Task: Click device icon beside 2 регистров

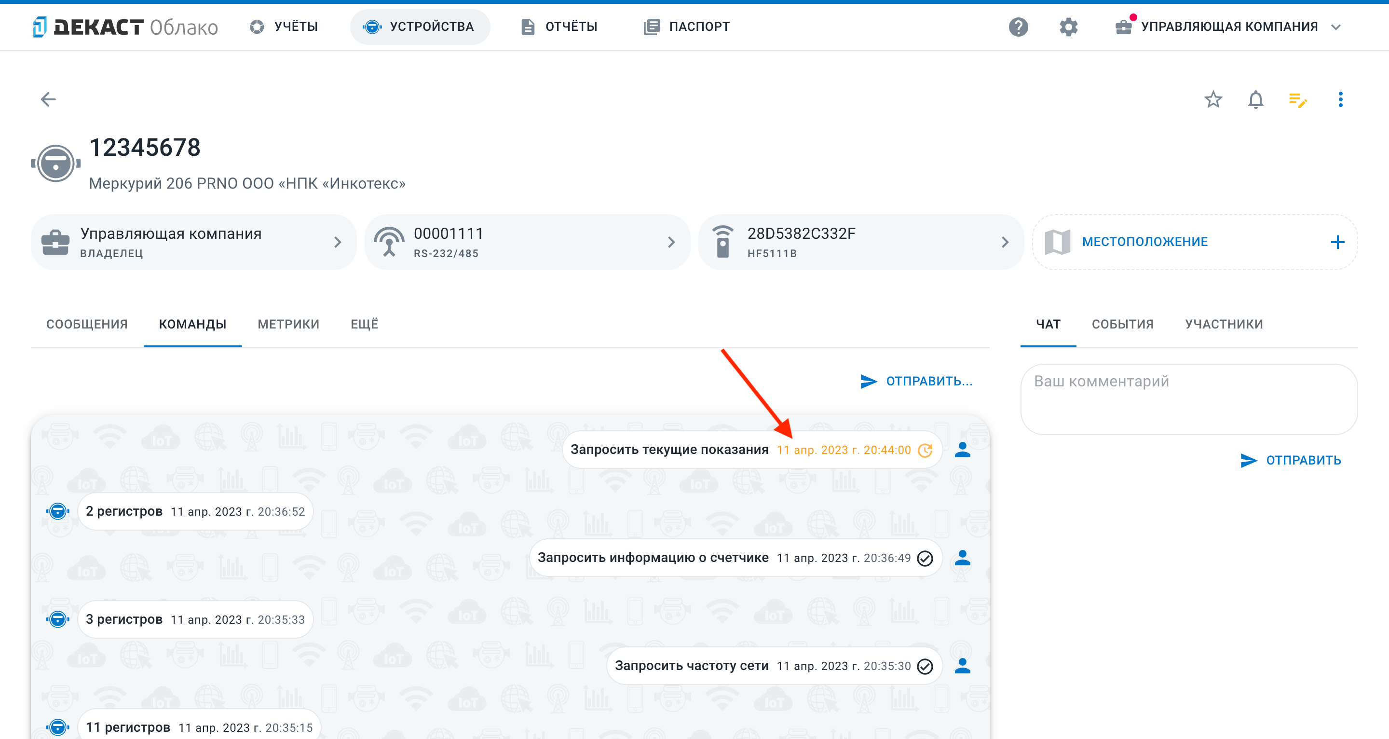Action: (x=58, y=511)
